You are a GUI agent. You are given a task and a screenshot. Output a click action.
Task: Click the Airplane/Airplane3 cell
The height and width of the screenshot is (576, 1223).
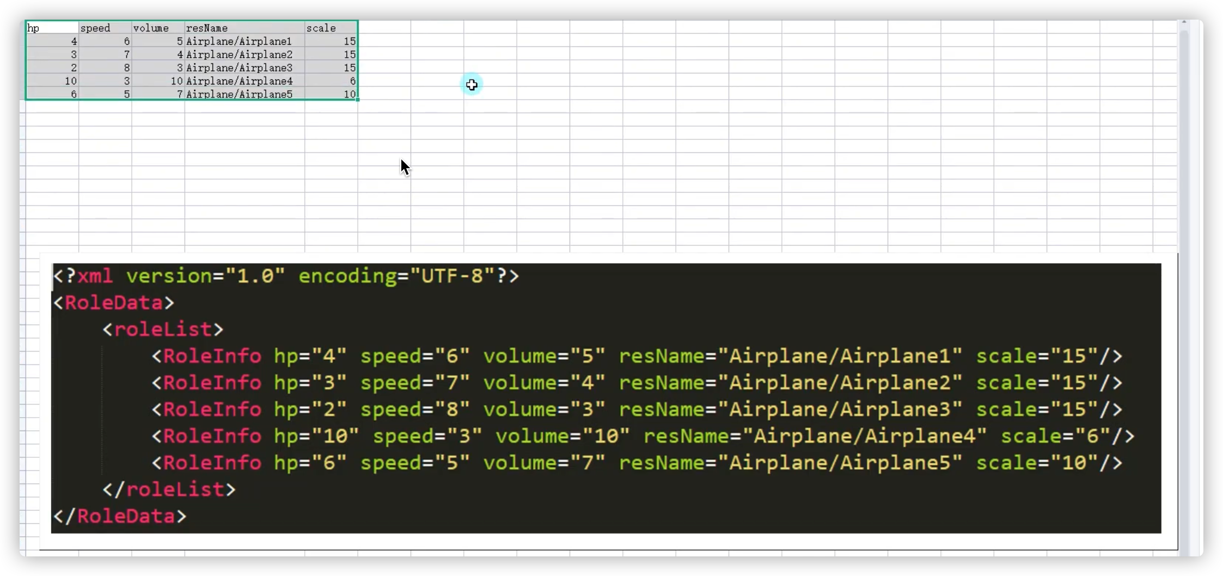click(244, 68)
